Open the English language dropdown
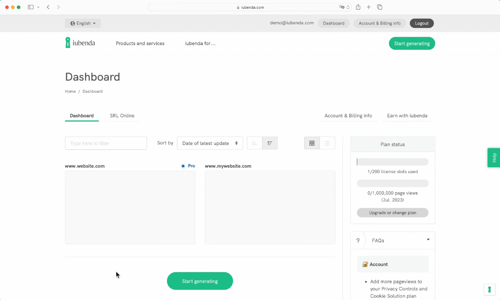This screenshot has height=300, width=500. [x=83, y=23]
